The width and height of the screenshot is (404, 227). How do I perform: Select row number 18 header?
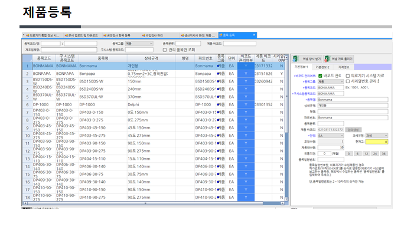[x=27, y=197]
